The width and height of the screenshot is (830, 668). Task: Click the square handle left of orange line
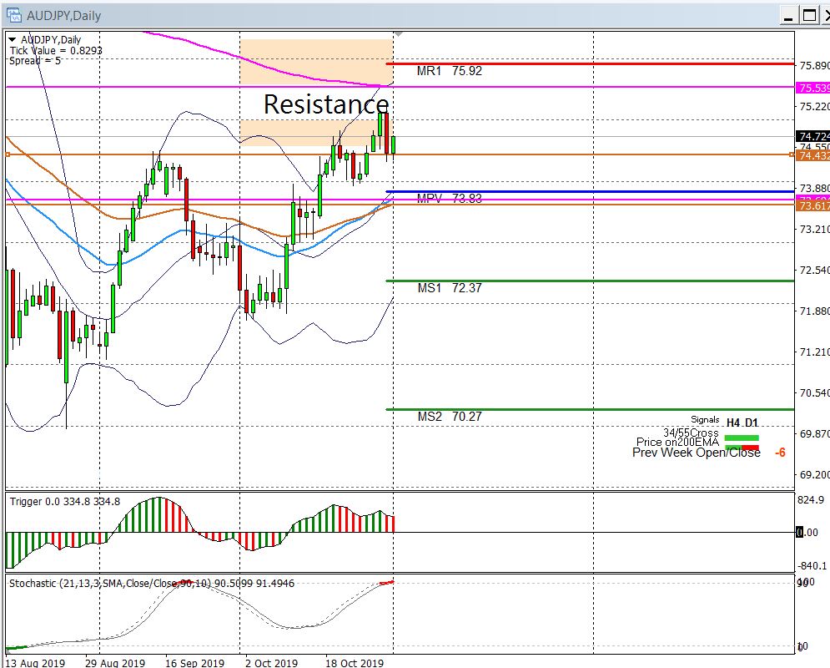point(8,154)
